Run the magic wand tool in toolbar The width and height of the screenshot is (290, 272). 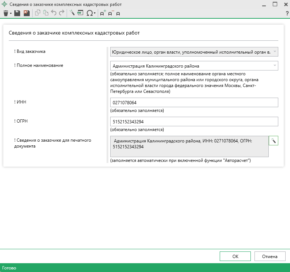tap(72, 13)
